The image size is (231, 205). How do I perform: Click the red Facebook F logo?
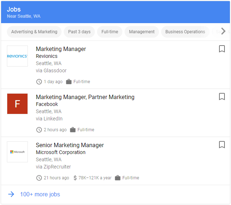click(17, 104)
